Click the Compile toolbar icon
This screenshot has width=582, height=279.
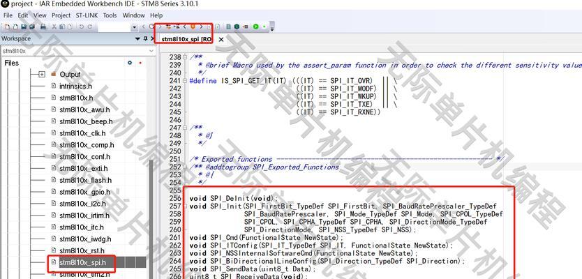coord(229,27)
